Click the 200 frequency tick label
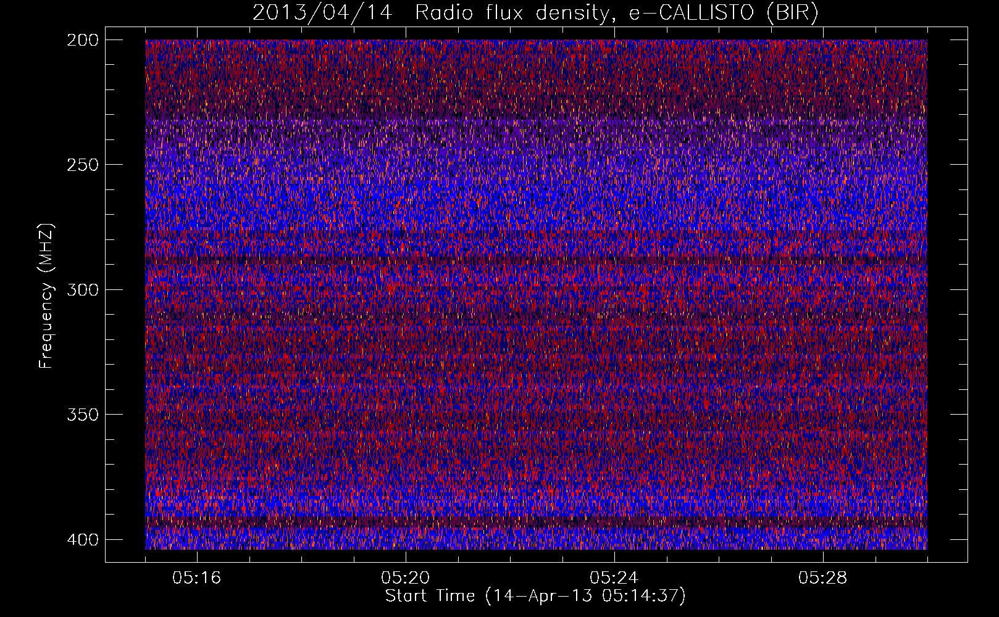999x617 pixels. click(x=82, y=40)
